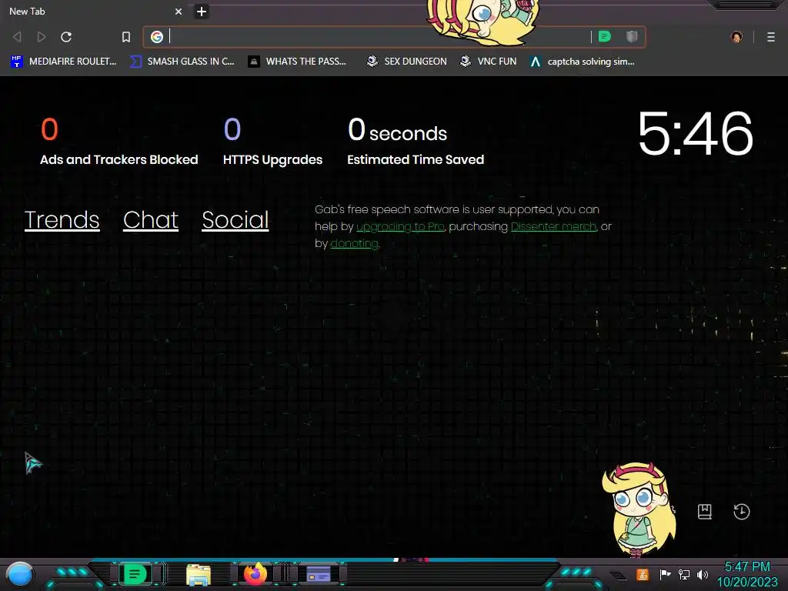The image size is (788, 591).
Task: Open the Social link
Action: coord(235,219)
